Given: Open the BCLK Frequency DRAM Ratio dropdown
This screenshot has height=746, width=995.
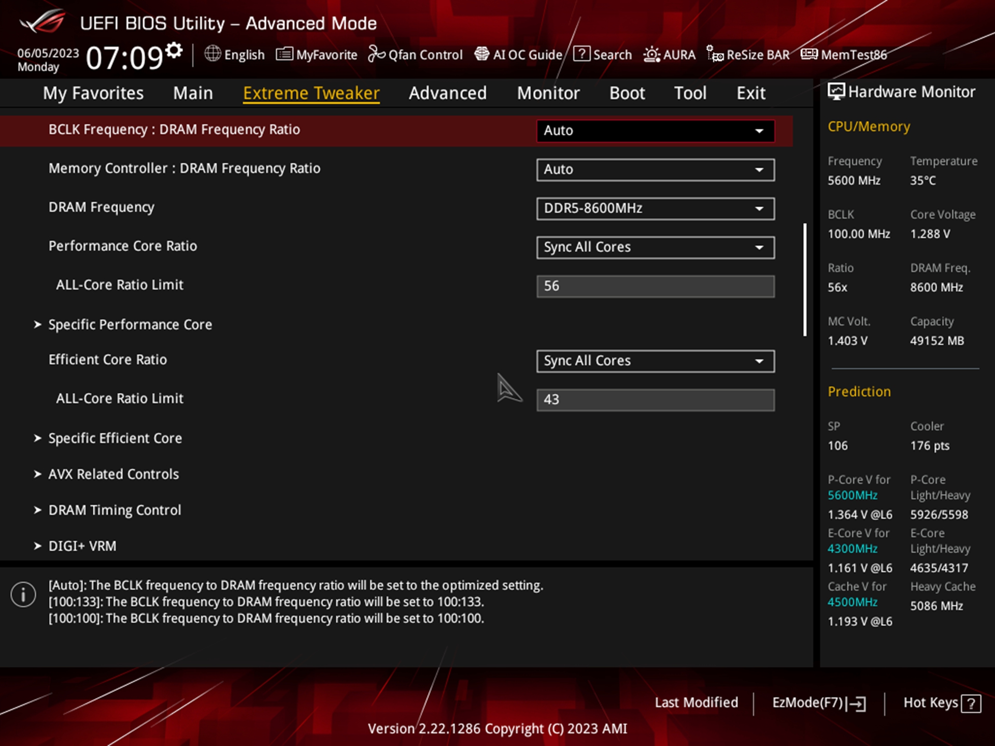Looking at the screenshot, I should [x=655, y=131].
